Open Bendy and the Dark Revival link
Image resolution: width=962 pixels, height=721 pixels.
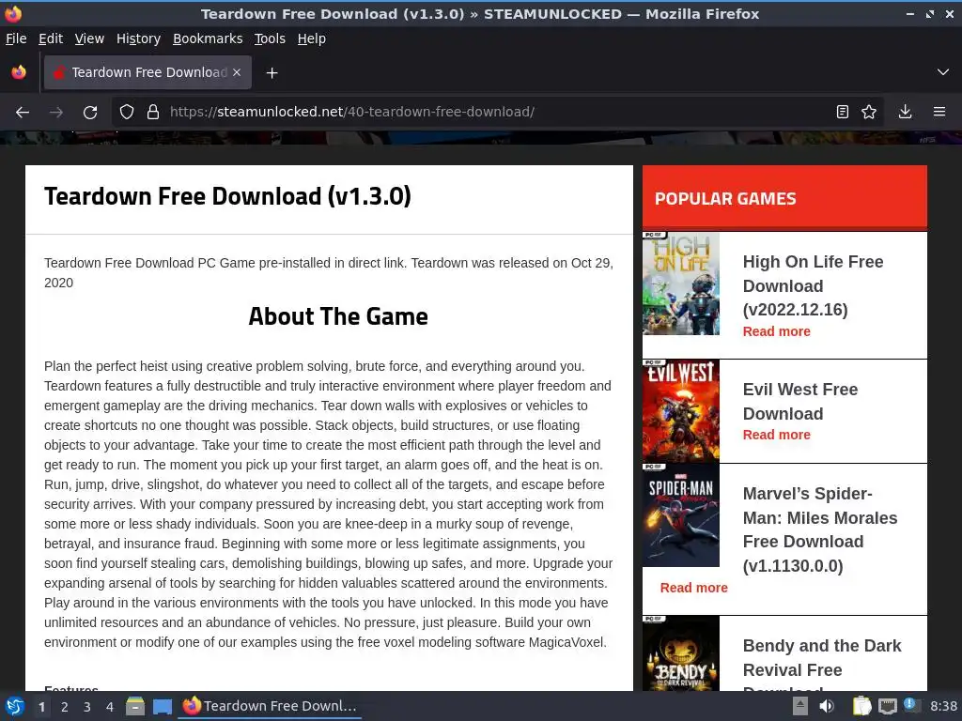(822, 664)
